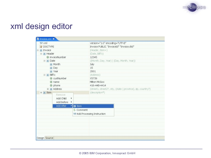
Task: Open the Add Child submenu
Action: click(63, 98)
